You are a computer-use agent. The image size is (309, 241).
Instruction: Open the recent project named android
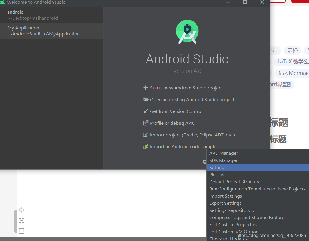pyautogui.click(x=52, y=15)
